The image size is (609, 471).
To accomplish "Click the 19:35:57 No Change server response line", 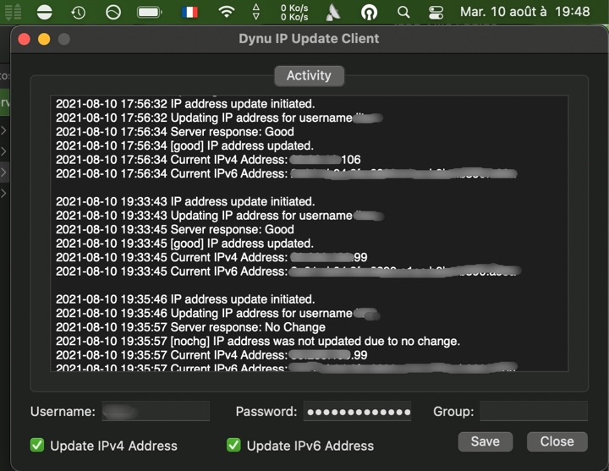I will 190,327.
